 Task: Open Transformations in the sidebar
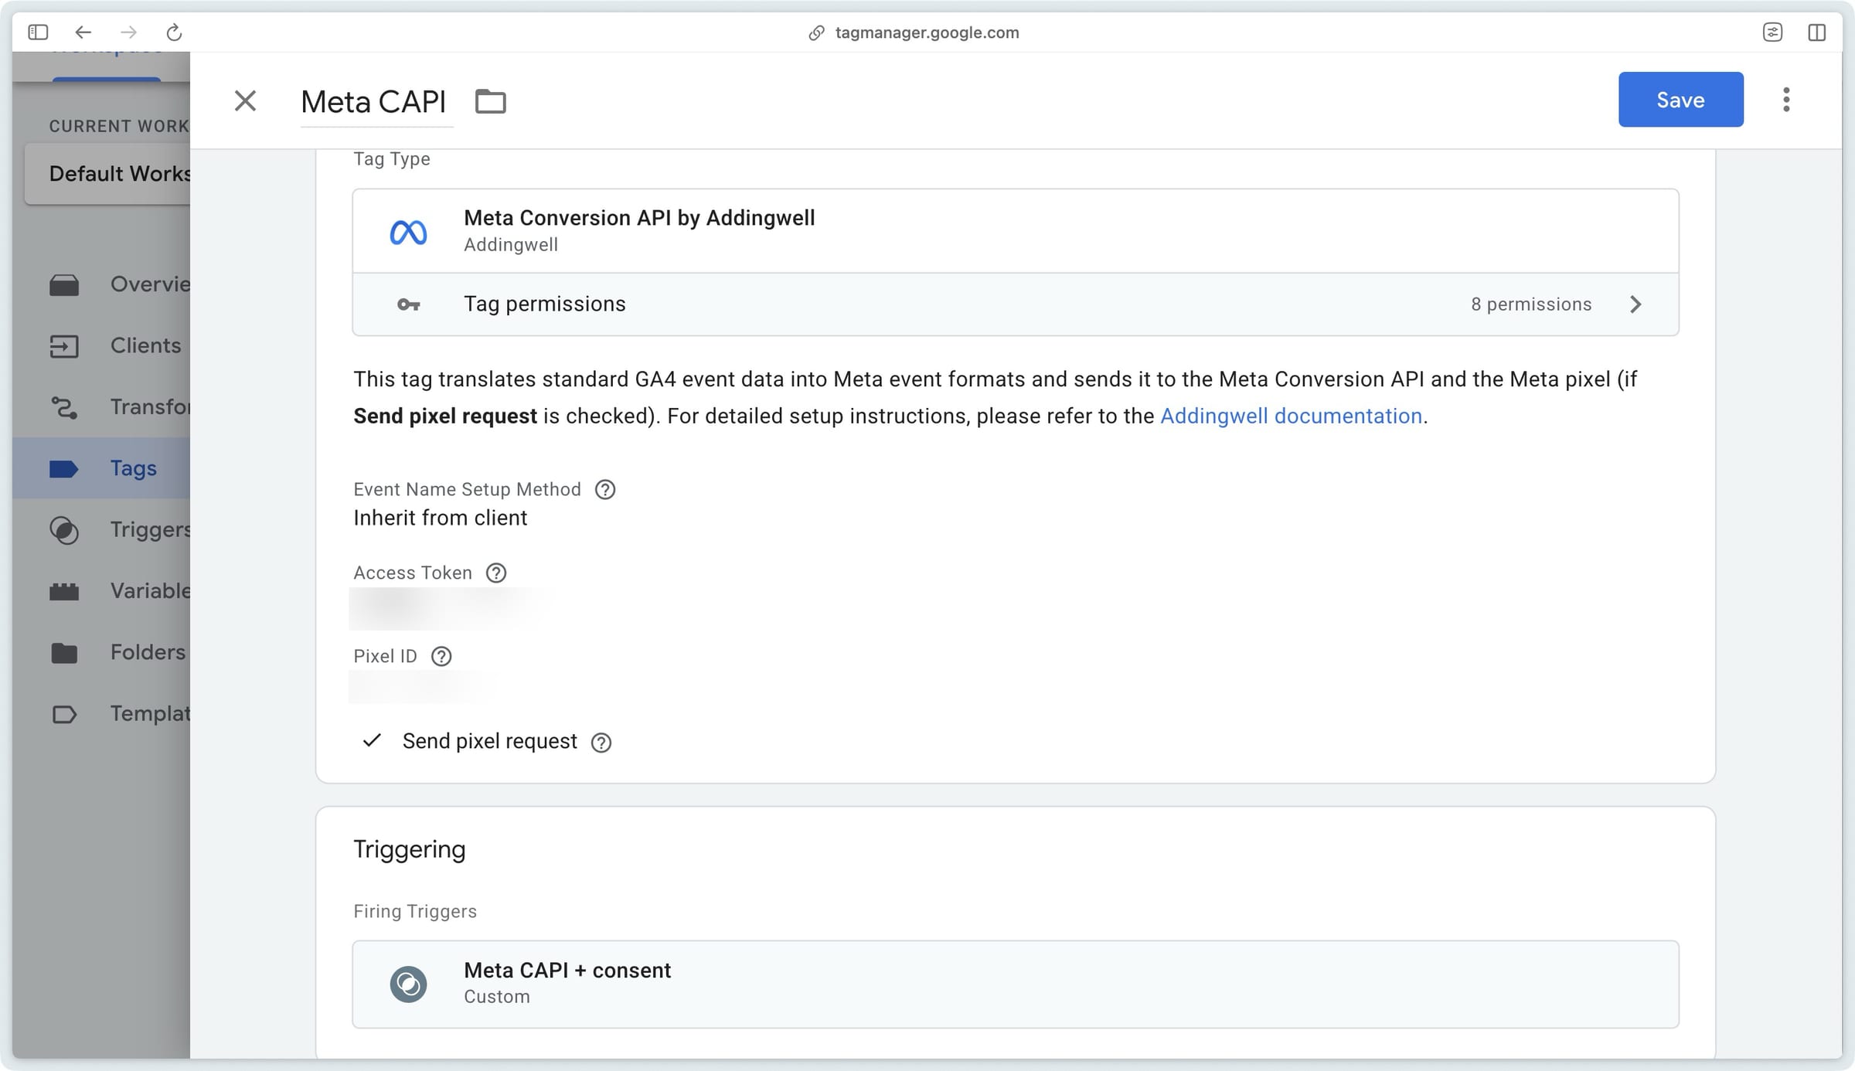point(101,406)
